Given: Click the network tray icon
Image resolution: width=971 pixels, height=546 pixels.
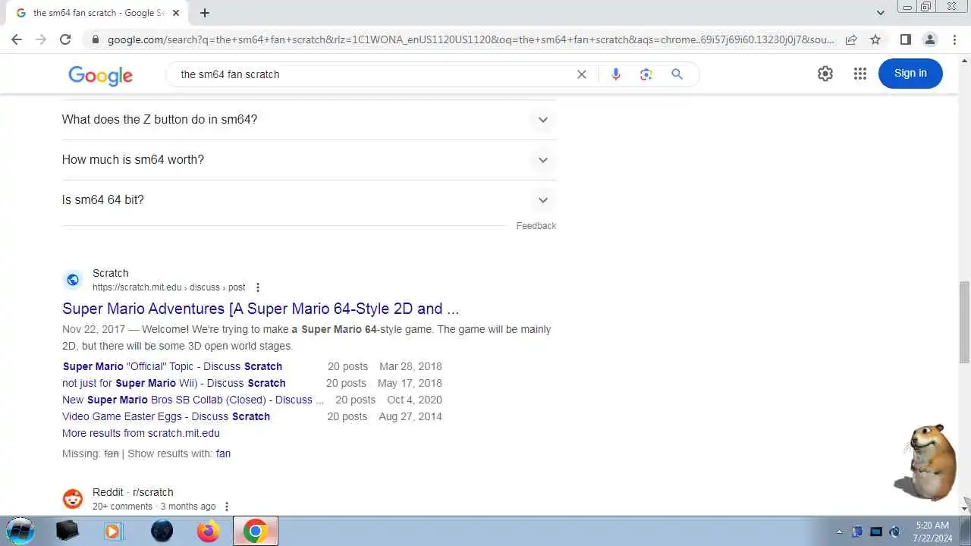Looking at the screenshot, I should tap(876, 532).
